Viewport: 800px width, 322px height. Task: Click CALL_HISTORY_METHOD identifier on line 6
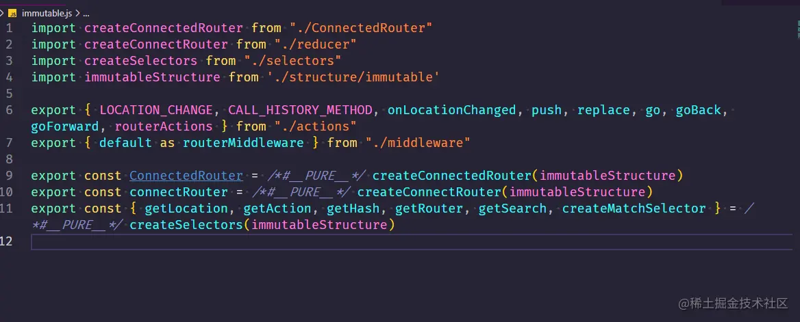(x=303, y=110)
